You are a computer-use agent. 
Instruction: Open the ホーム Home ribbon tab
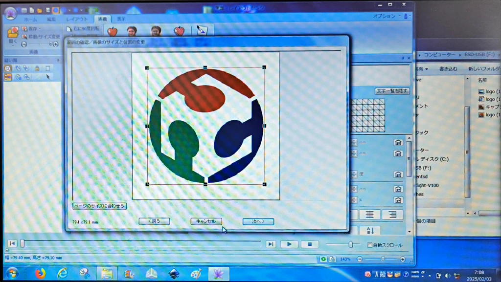coord(30,20)
